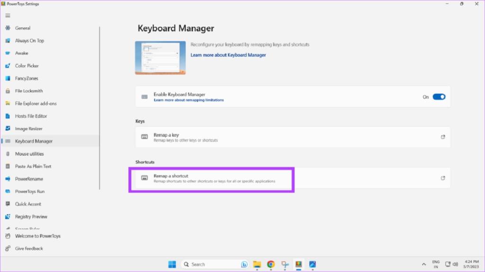485x272 pixels.
Task: Click the Hosts File Editor icon
Action: point(8,116)
